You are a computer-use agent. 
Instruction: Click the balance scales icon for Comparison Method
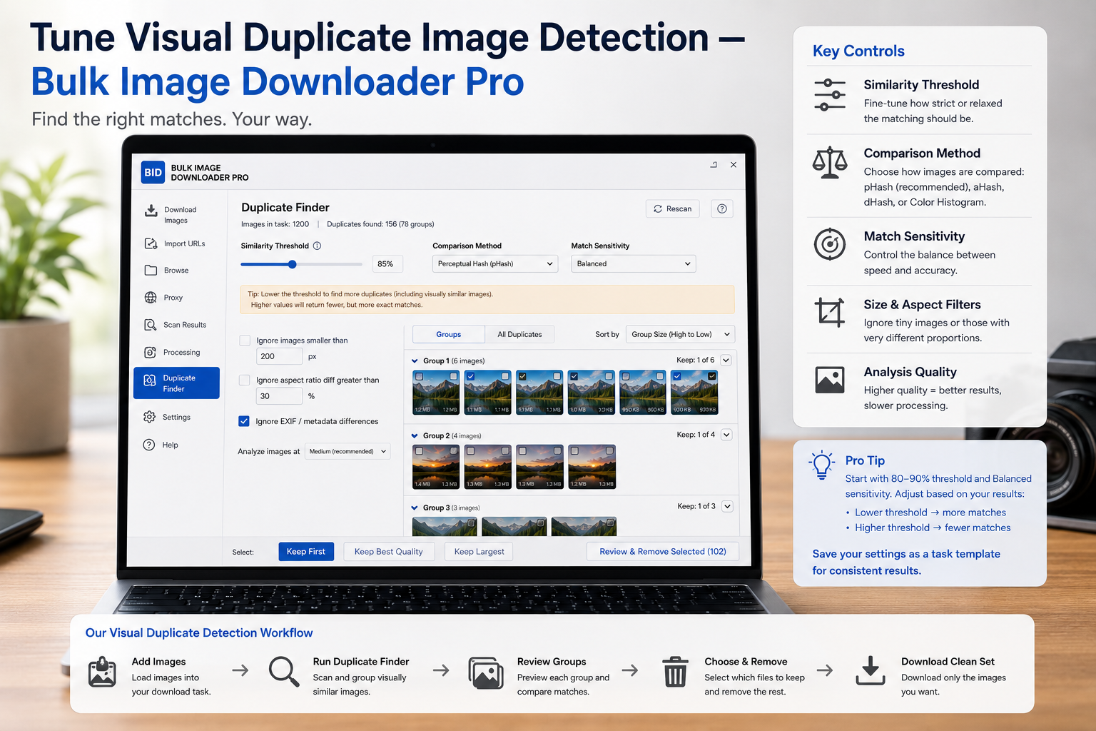(x=830, y=163)
